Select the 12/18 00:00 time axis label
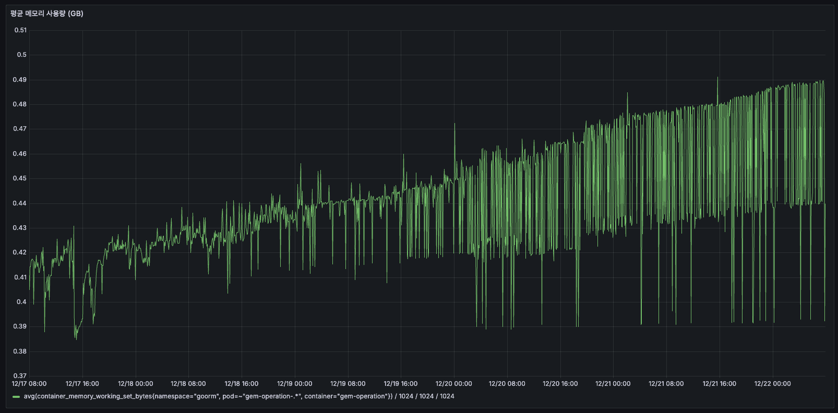The image size is (838, 413). tap(136, 384)
